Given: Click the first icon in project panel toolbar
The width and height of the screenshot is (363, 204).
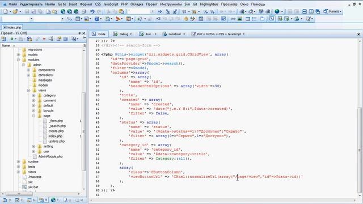Looking at the screenshot, I should pyautogui.click(x=4, y=39).
